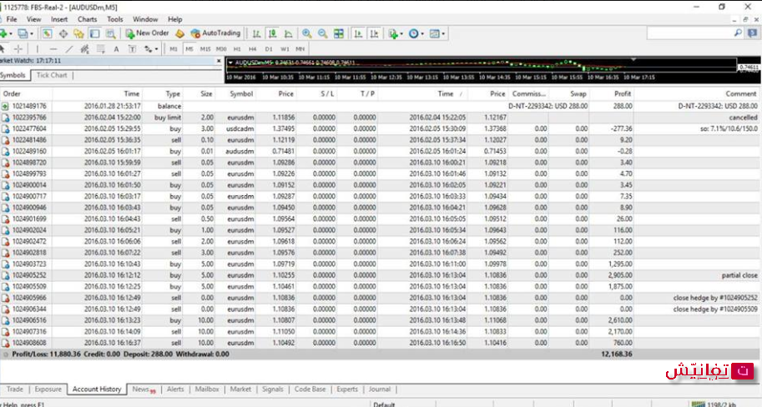Switch chart to bar chart style
The image size is (762, 407).
pyautogui.click(x=256, y=33)
